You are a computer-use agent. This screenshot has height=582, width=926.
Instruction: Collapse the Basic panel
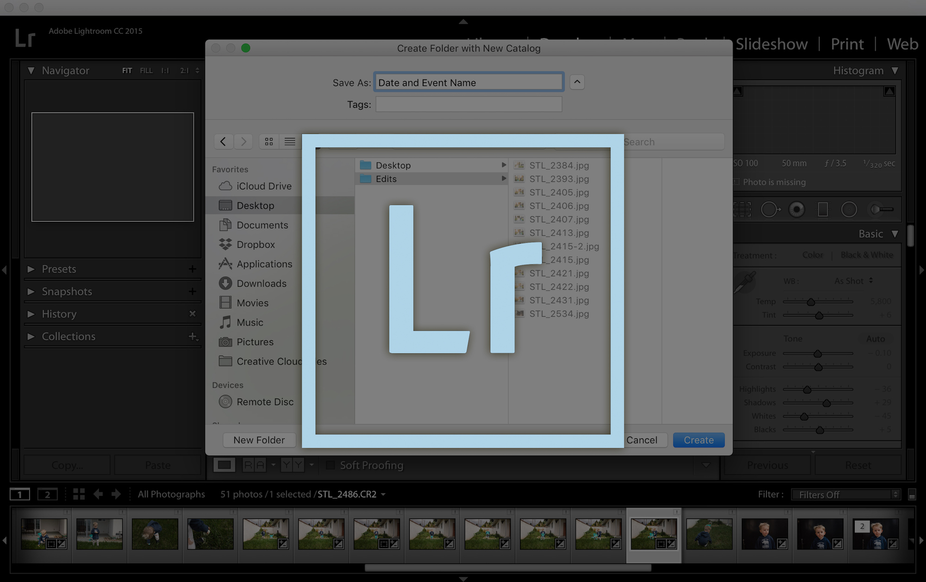pyautogui.click(x=894, y=234)
